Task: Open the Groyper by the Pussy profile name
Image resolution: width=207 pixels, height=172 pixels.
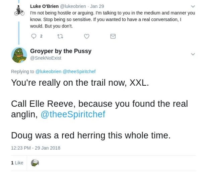Action: tap(61, 51)
